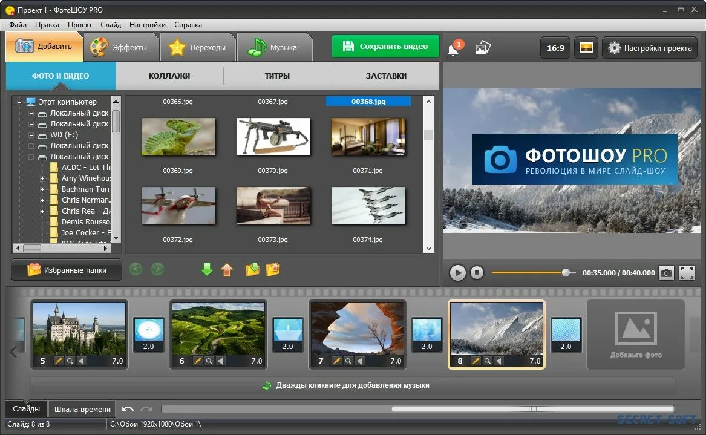Viewport: 706px width, 435px height.
Task: Expand the Bachman Turner folder
Action: pos(42,189)
